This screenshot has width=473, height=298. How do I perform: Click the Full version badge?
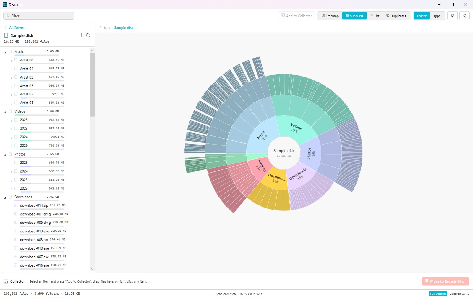coord(438,294)
